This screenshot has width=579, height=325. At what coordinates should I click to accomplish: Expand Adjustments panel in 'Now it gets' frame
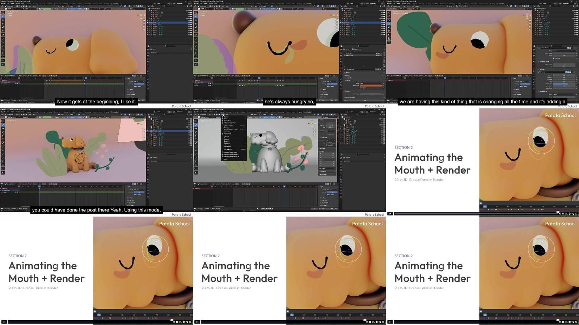[131, 94]
